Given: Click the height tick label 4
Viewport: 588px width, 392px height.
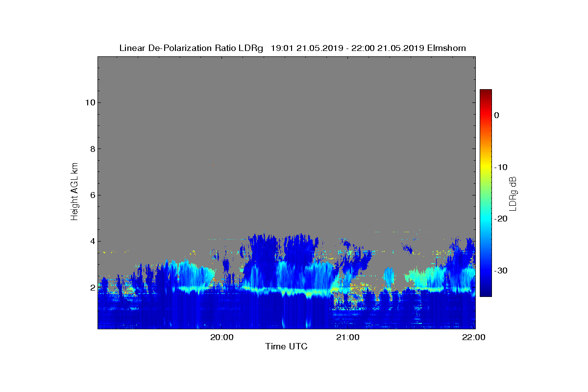Looking at the screenshot, I should tap(92, 241).
